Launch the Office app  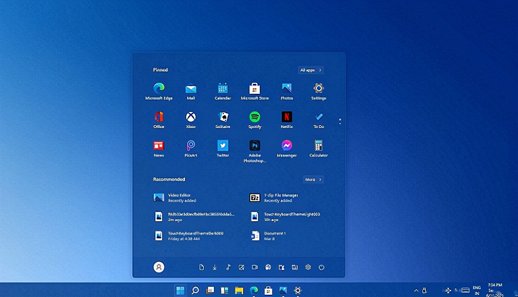159,120
